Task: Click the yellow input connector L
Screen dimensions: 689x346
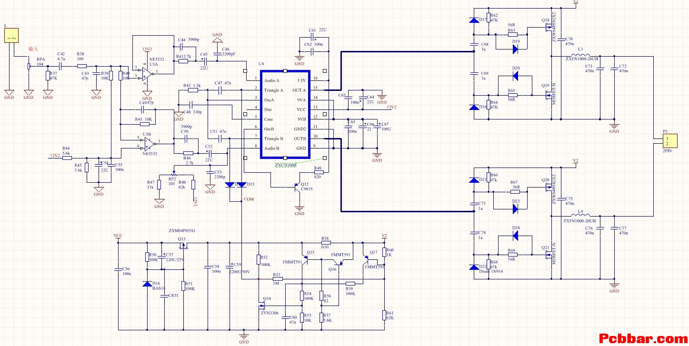Action: [x=11, y=35]
